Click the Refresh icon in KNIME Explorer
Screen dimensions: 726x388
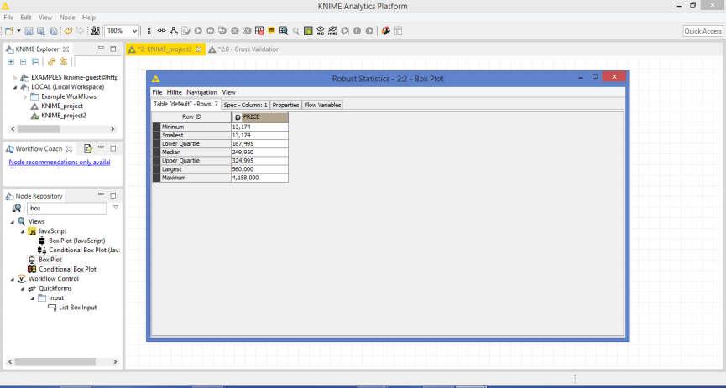51,62
